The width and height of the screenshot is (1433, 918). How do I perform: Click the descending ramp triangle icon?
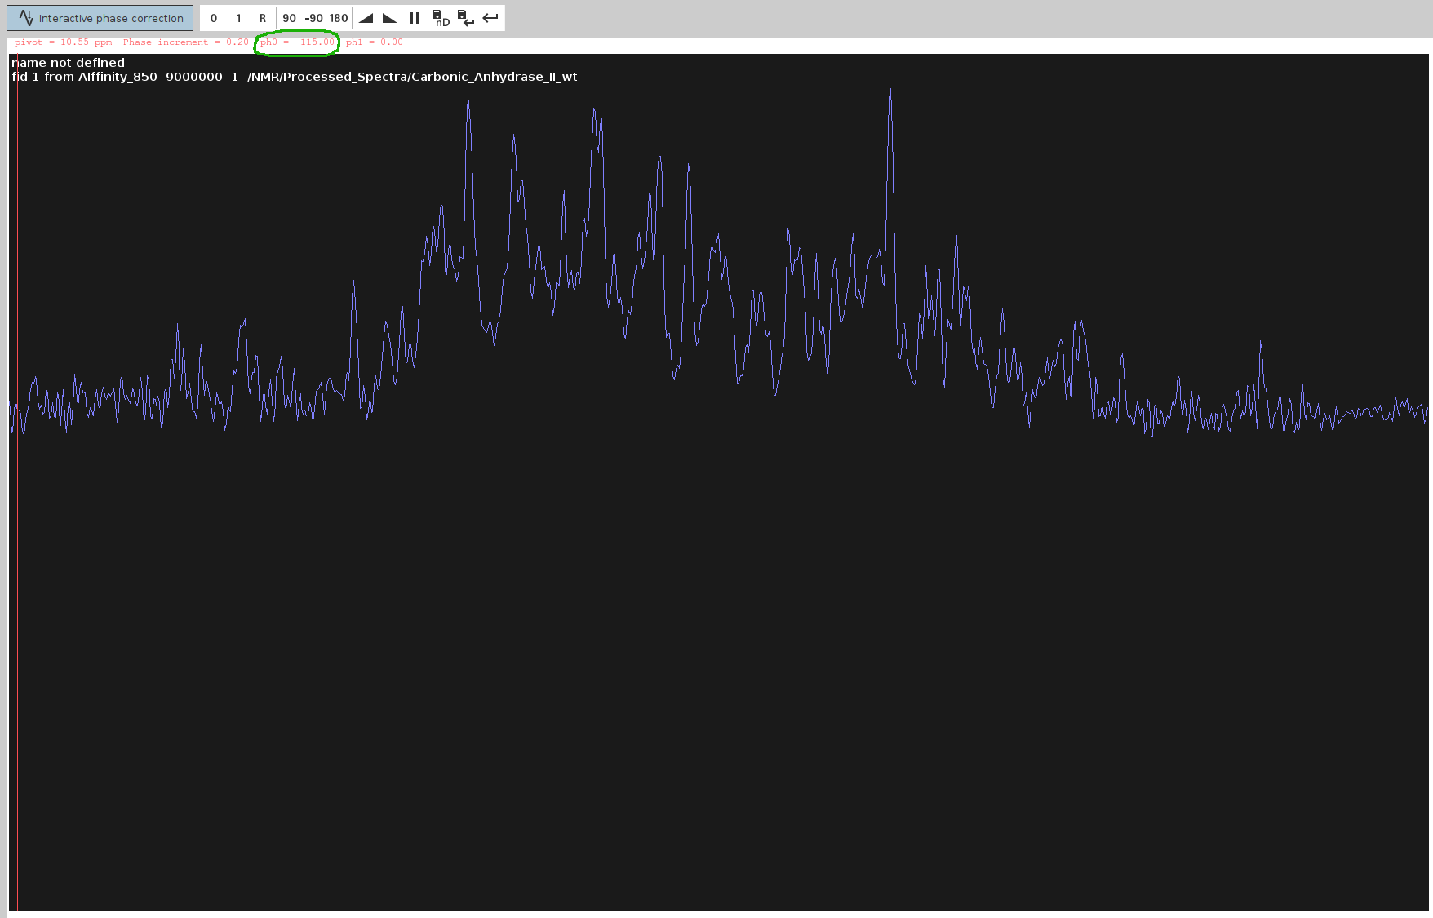point(390,18)
